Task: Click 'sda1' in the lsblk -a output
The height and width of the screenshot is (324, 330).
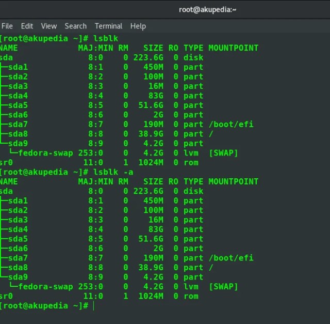Action: tap(18, 200)
